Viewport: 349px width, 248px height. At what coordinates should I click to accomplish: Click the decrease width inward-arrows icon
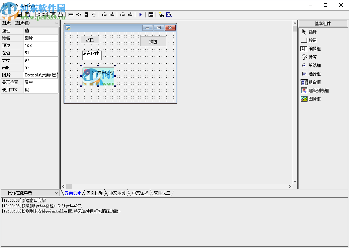(79, 15)
